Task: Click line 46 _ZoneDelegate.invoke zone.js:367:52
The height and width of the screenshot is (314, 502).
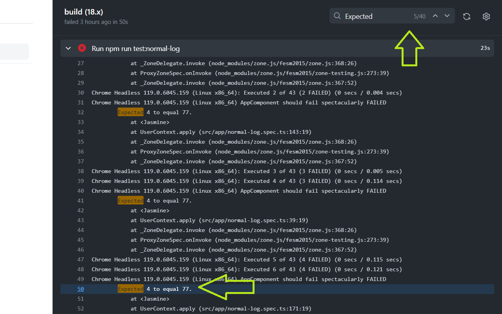Action: pyautogui.click(x=244, y=250)
